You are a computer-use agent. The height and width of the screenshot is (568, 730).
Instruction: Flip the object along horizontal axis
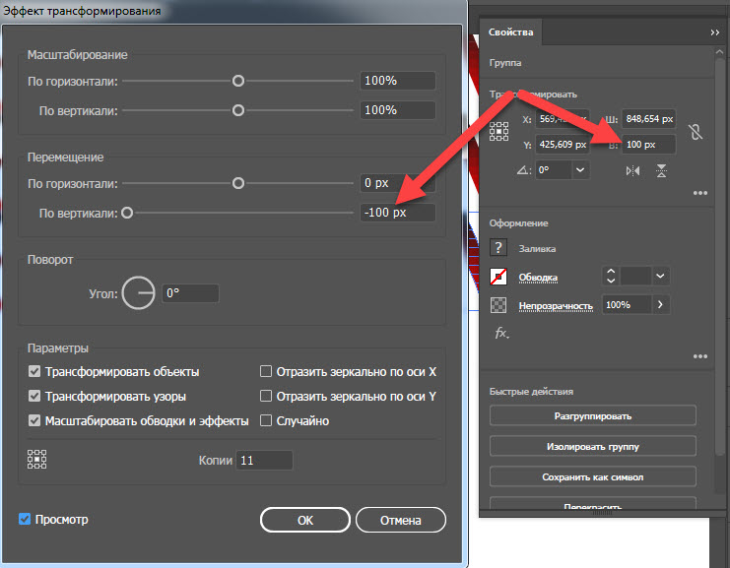pos(632,170)
